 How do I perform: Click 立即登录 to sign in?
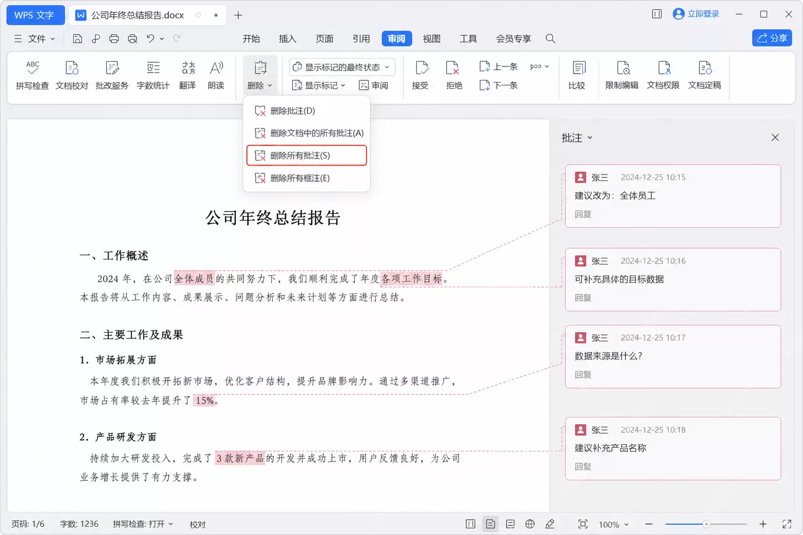point(696,14)
